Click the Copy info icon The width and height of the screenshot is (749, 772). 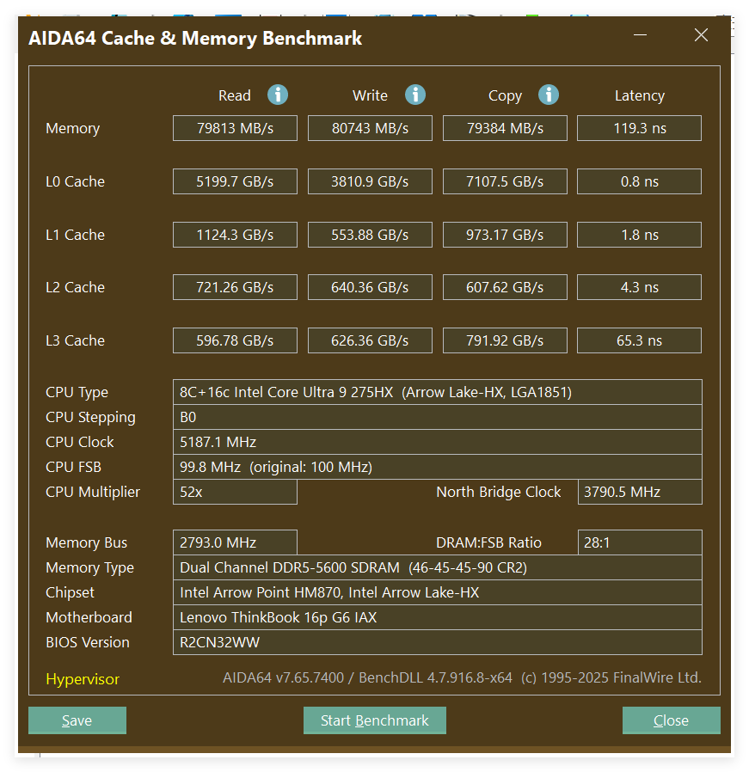[549, 95]
